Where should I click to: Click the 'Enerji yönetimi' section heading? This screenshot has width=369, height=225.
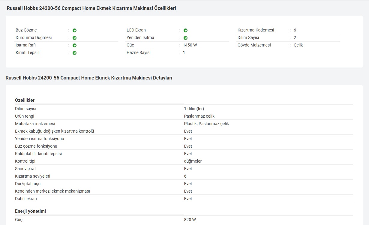tap(31, 211)
